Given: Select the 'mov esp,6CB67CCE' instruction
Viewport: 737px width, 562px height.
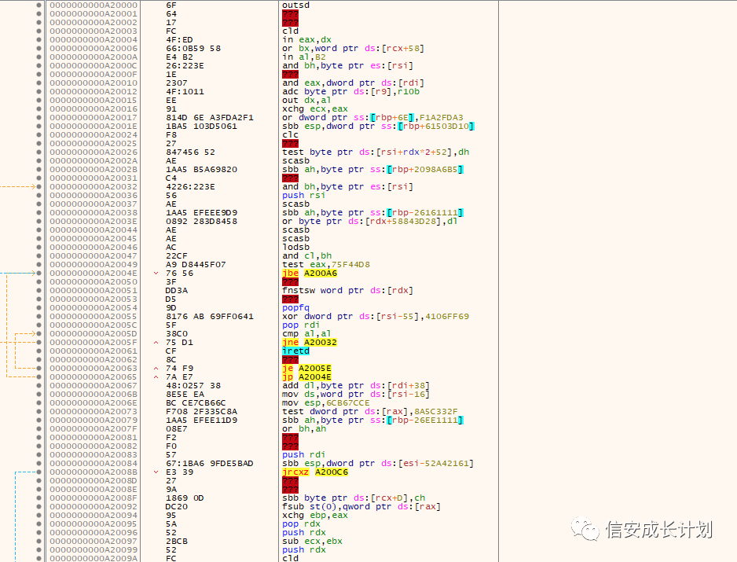Looking at the screenshot, I should (x=326, y=403).
